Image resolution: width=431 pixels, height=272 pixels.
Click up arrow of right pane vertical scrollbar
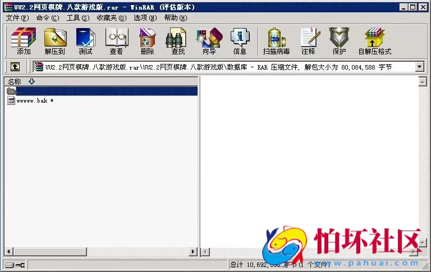423,81
